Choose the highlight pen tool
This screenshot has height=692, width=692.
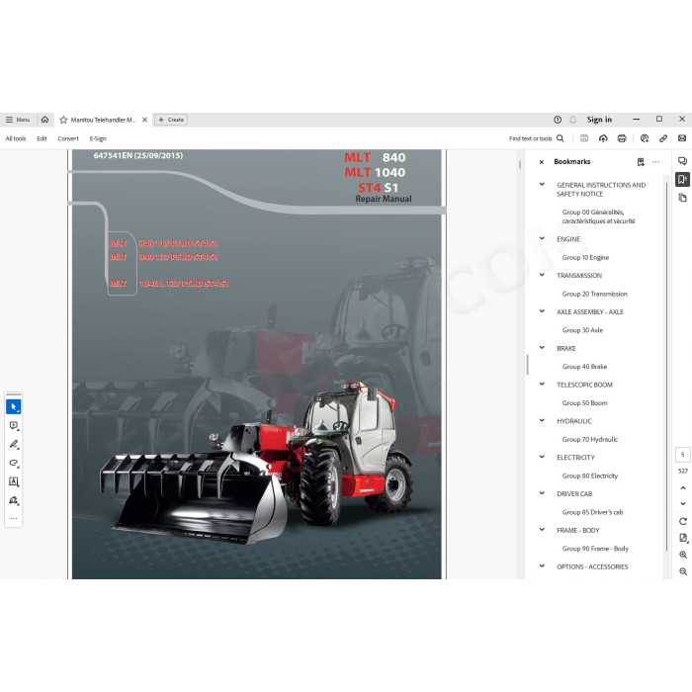click(x=14, y=445)
